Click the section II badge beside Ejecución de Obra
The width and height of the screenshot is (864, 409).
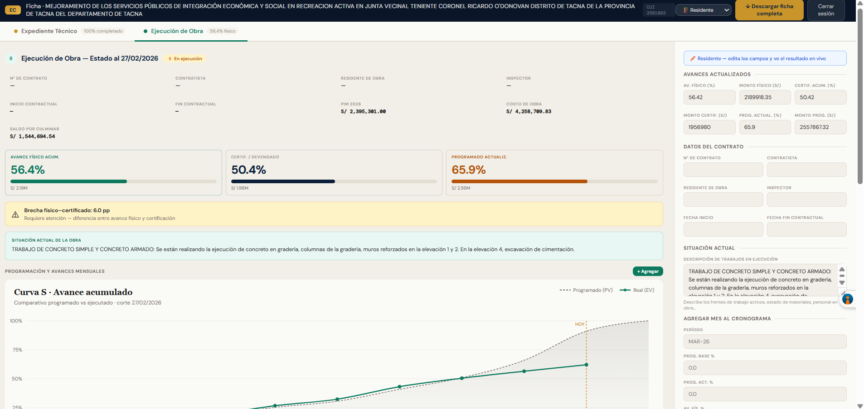tap(11, 58)
